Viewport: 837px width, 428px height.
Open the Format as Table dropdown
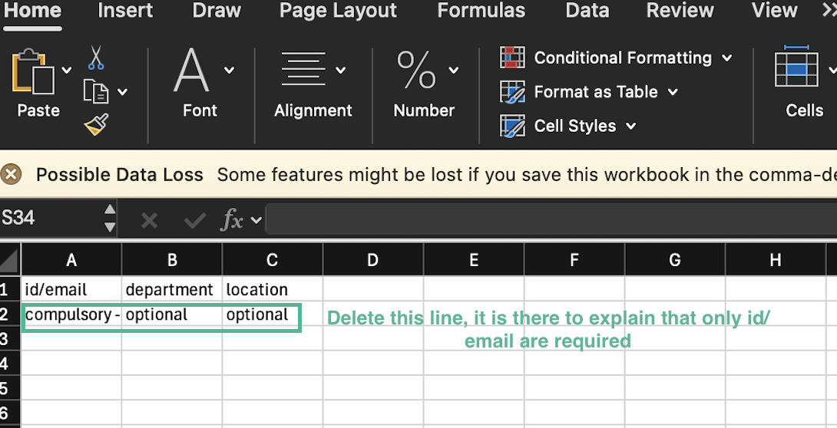pos(673,92)
